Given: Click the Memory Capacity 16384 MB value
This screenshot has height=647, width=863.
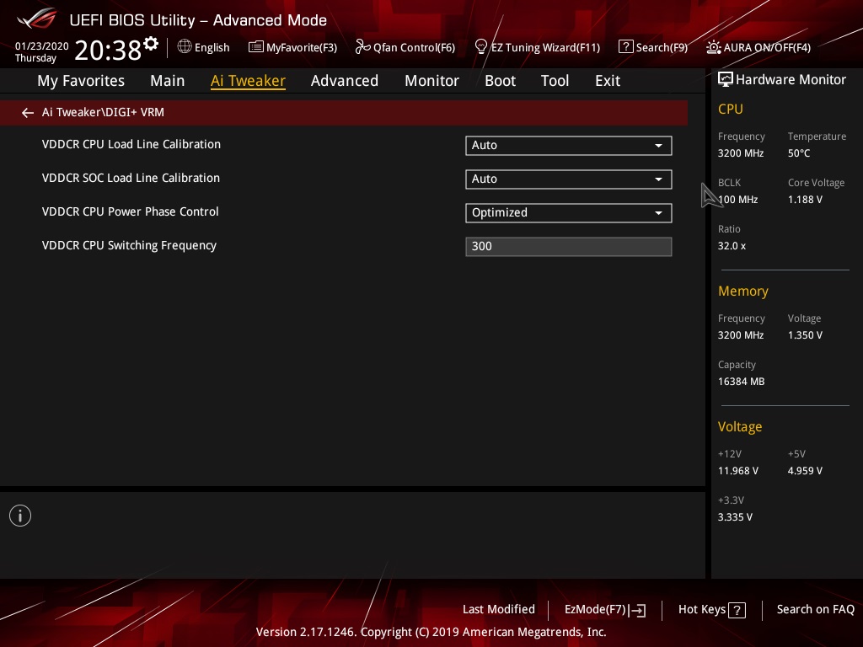Looking at the screenshot, I should tap(741, 382).
